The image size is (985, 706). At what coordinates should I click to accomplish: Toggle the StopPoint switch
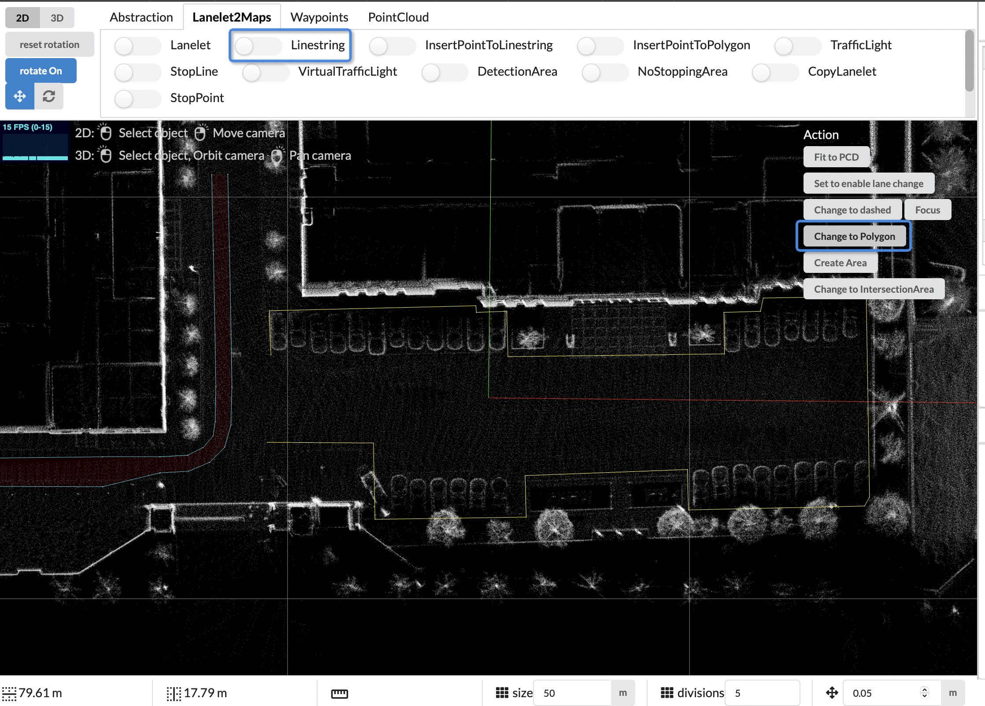coord(137,98)
